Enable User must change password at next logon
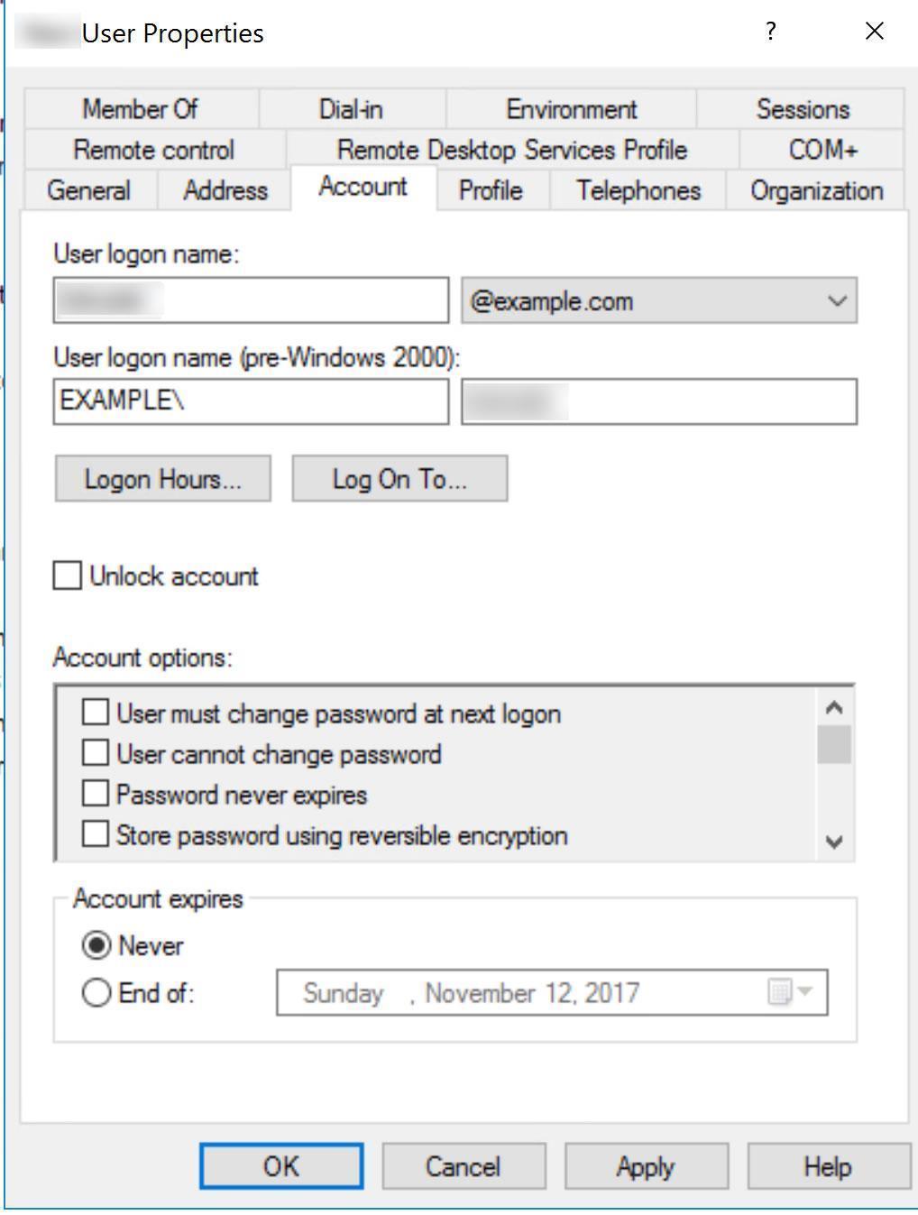This screenshot has height=1215, width=918. (x=96, y=713)
